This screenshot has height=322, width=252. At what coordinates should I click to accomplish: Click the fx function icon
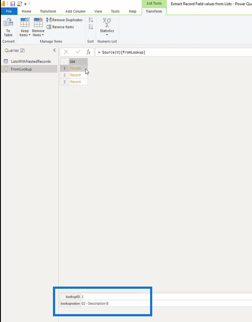[x=88, y=52]
